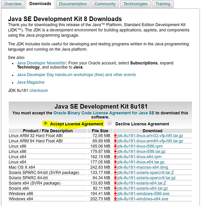Click Java SE Development Kit 8 Downloads heading
This screenshot has width=201, height=206.
pos(65,19)
